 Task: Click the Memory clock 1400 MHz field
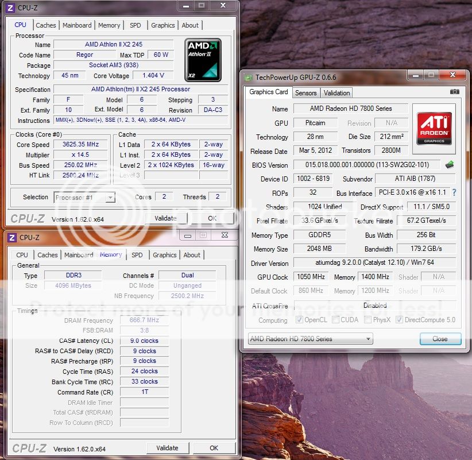tap(375, 276)
